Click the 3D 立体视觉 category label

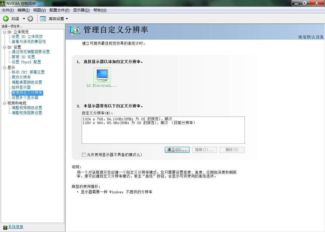tap(18, 32)
